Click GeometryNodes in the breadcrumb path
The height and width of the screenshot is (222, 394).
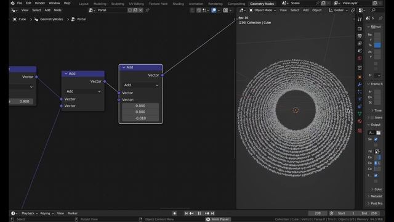(x=52, y=19)
